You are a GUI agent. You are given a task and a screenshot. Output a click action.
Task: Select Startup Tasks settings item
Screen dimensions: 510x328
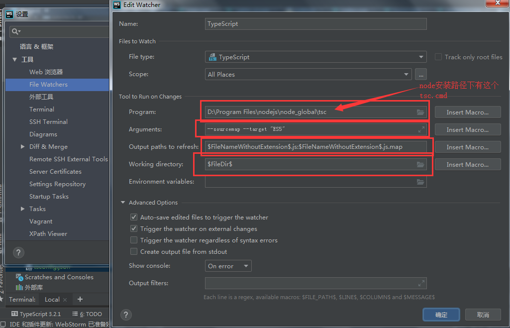57,197
